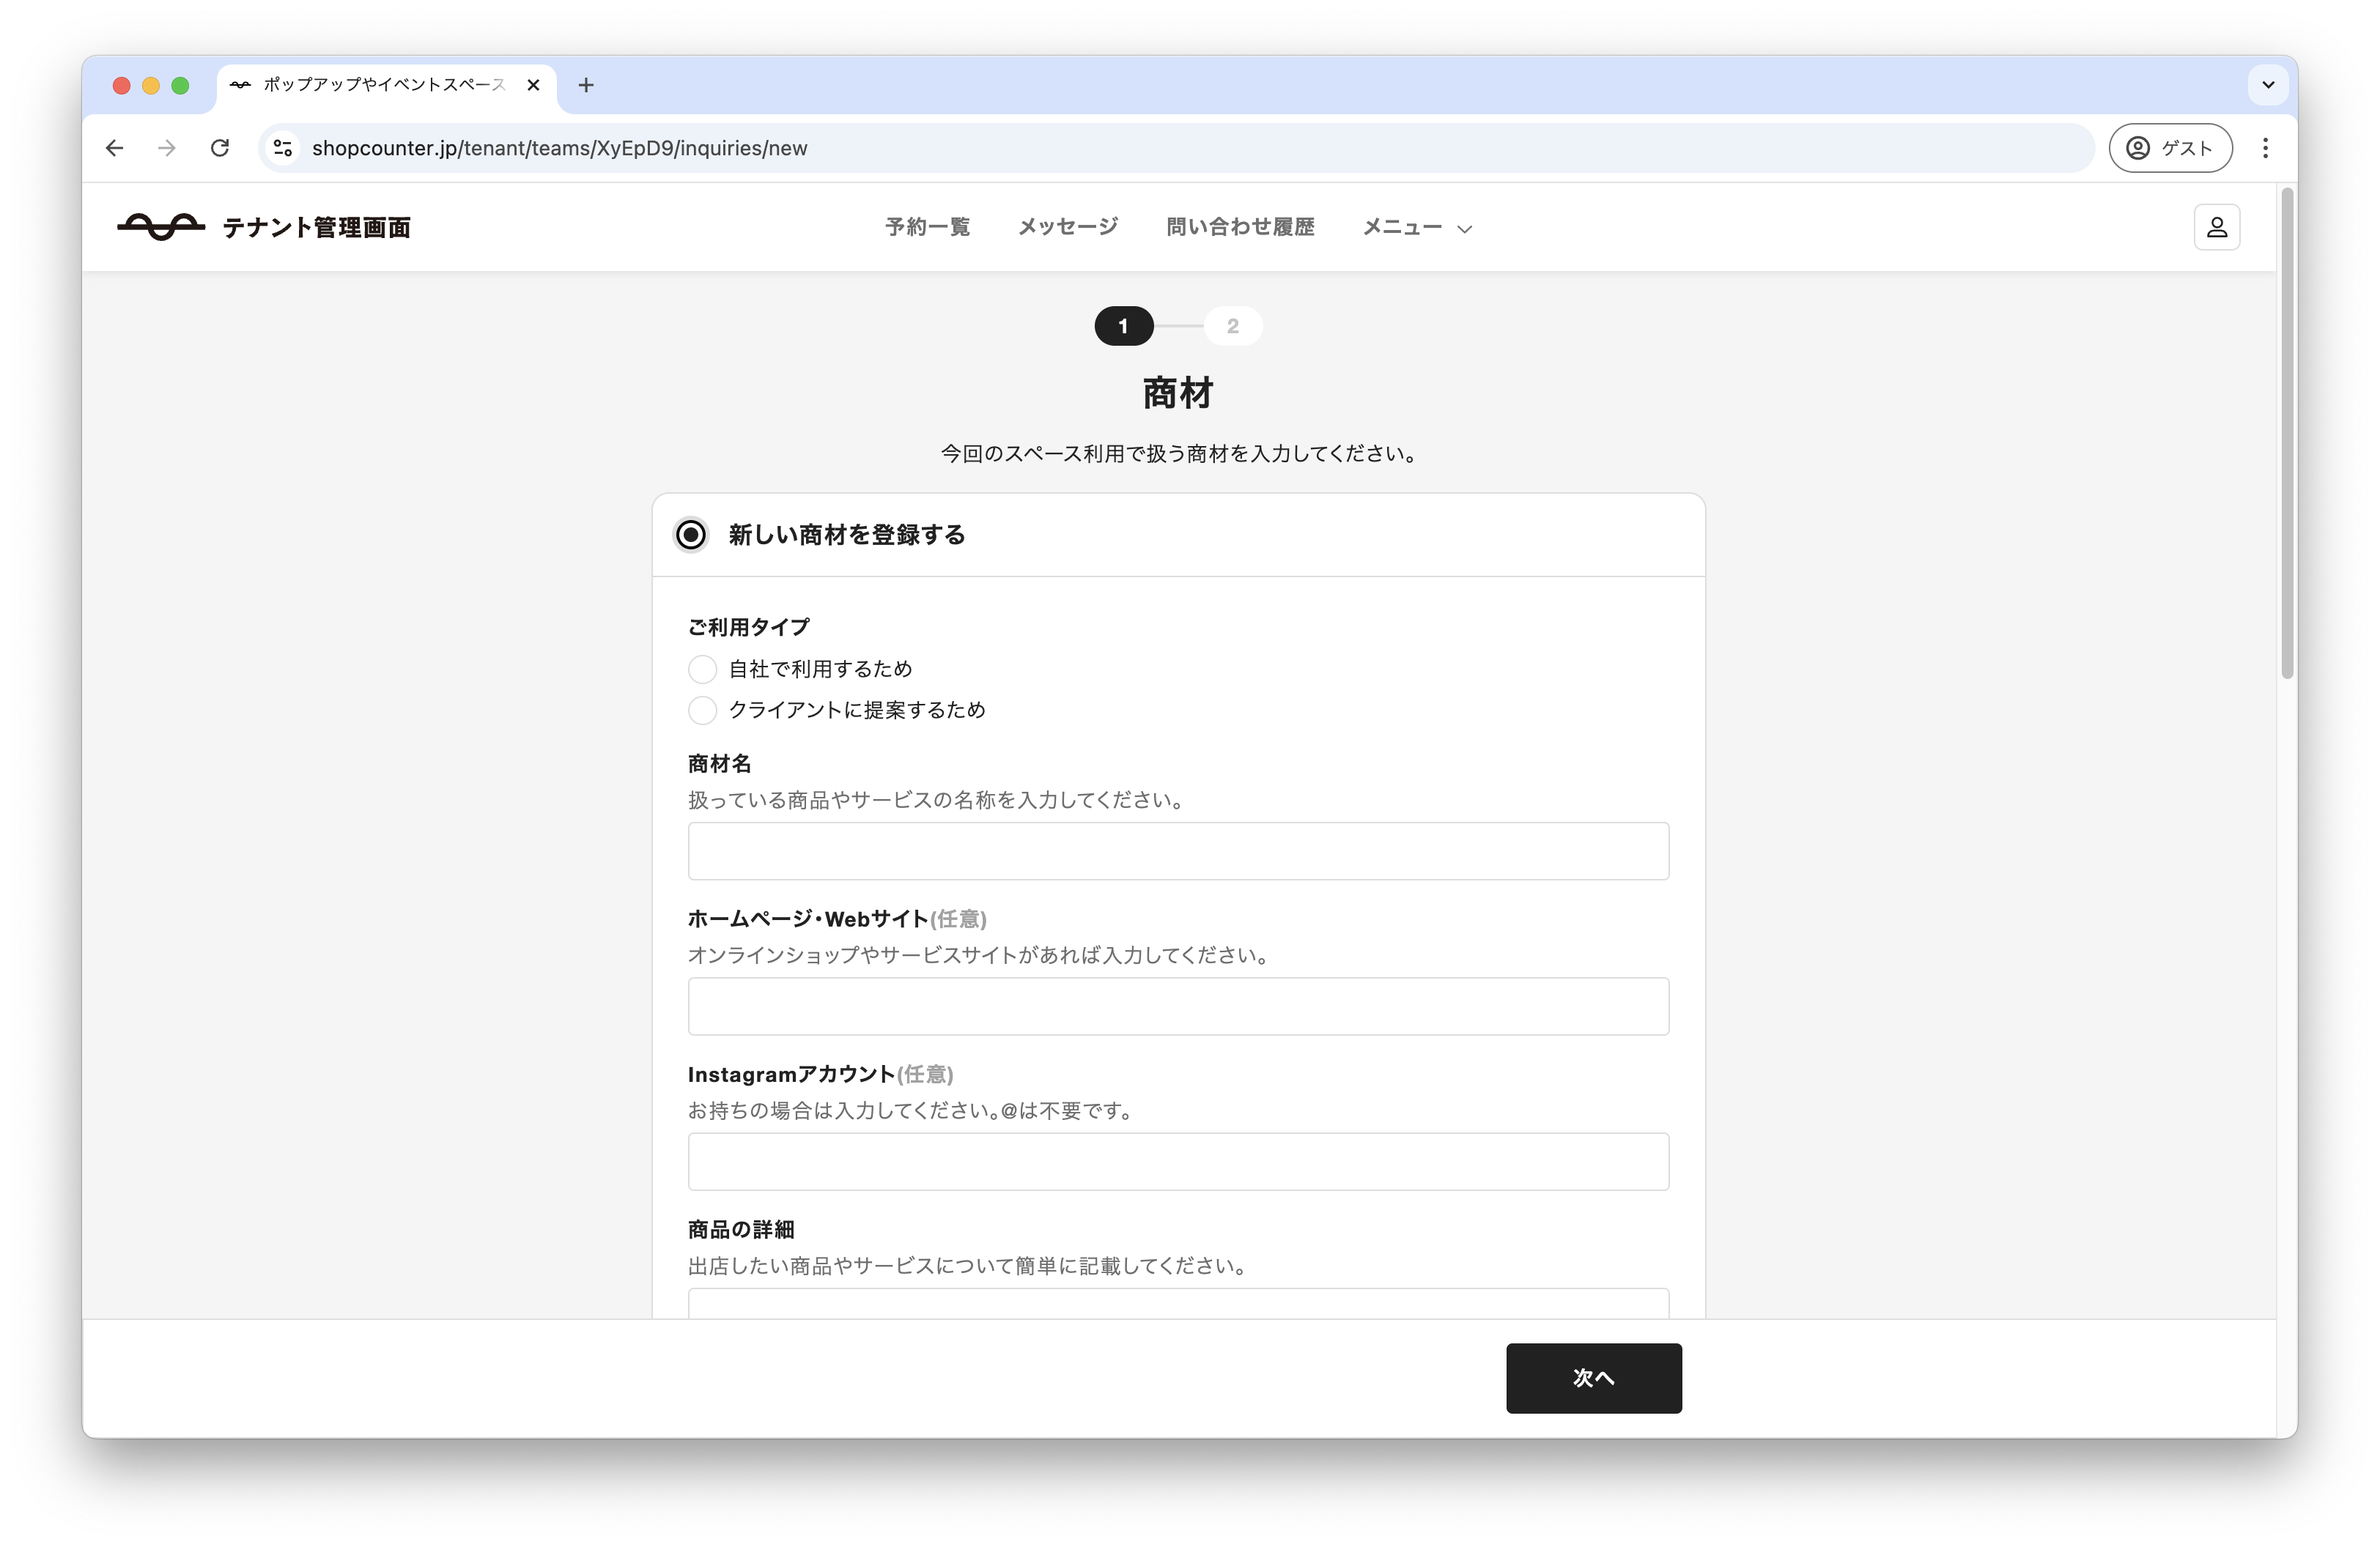This screenshot has height=1547, width=2380.
Task: Open Chrome three-dot menu
Action: [2265, 148]
